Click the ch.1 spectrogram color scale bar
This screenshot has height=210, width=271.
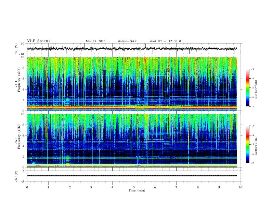tap(248, 88)
